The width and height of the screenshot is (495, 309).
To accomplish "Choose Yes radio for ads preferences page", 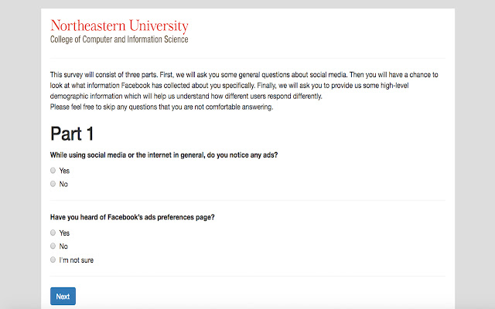I will point(53,233).
